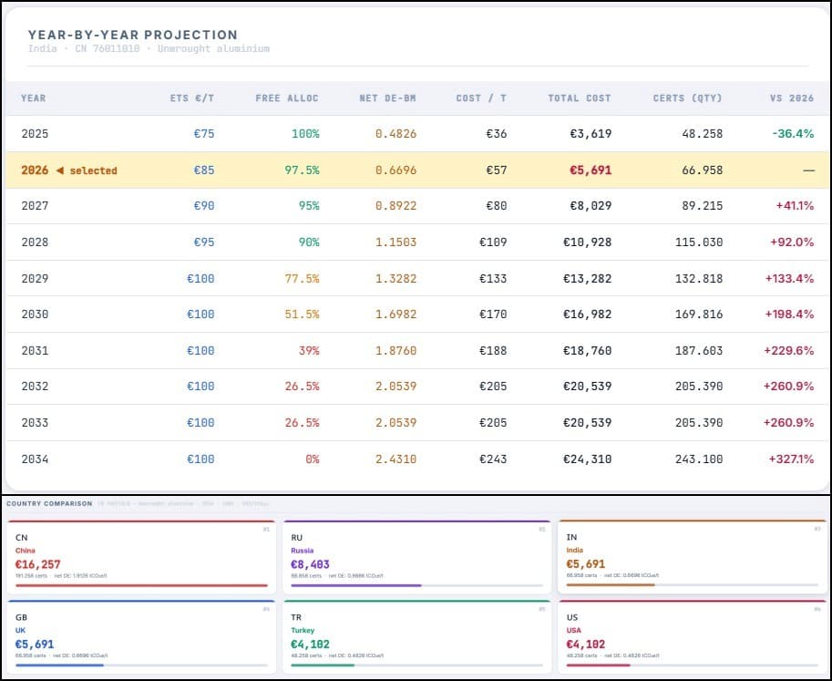This screenshot has height=681, width=832.
Task: Select the 2025 projection row
Action: pos(416,134)
